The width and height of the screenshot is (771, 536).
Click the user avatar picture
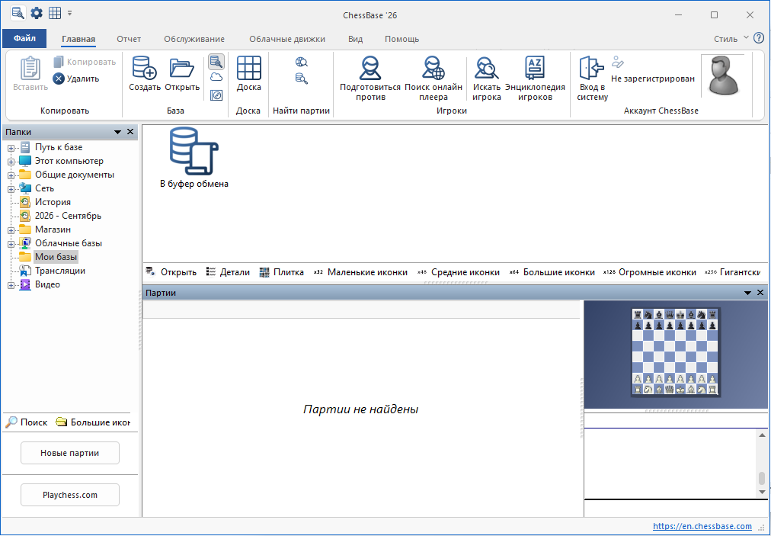[x=723, y=75]
